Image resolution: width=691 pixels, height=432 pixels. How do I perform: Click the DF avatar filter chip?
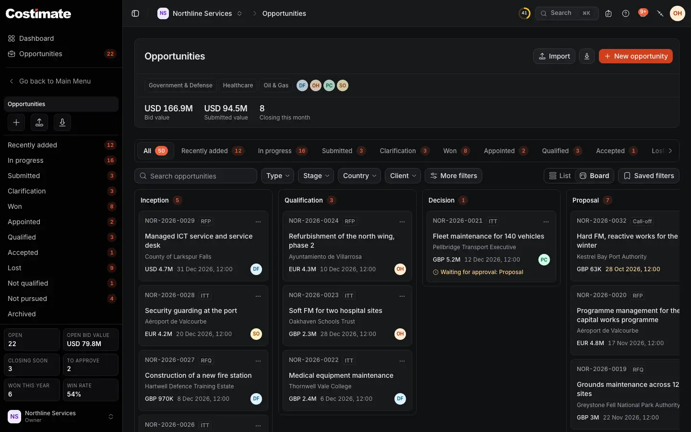click(302, 85)
